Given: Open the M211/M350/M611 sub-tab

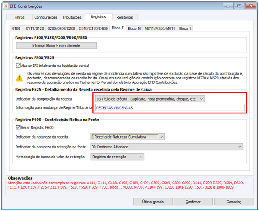Looking at the screenshot, I should [160, 28].
